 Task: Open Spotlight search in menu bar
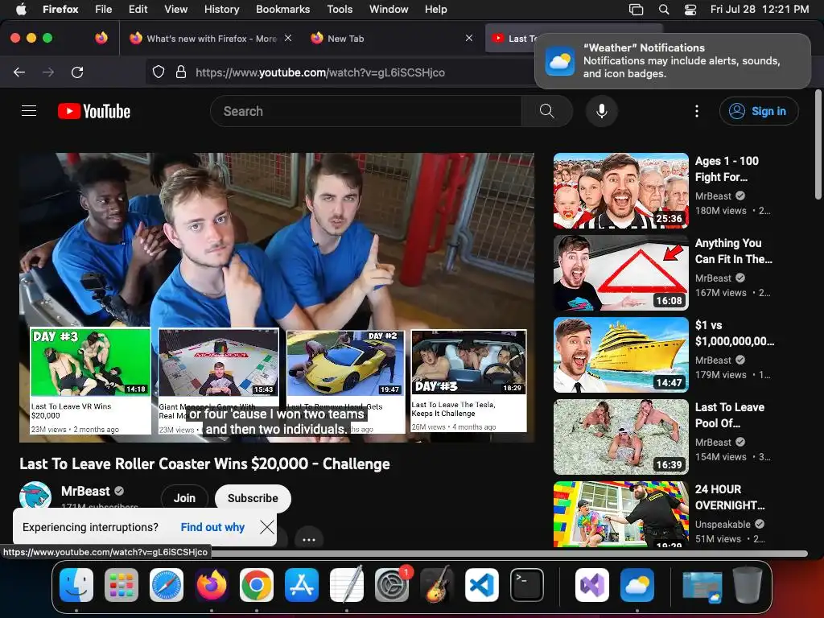click(664, 9)
